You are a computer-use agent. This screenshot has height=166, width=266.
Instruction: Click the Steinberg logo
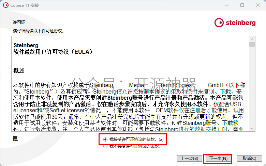pyautogui.click(x=235, y=23)
